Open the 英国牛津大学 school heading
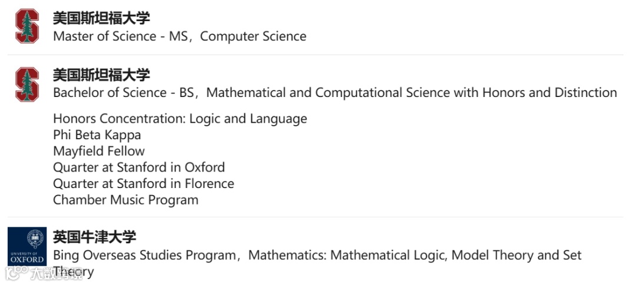This screenshot has height=285, width=636. pos(94,237)
